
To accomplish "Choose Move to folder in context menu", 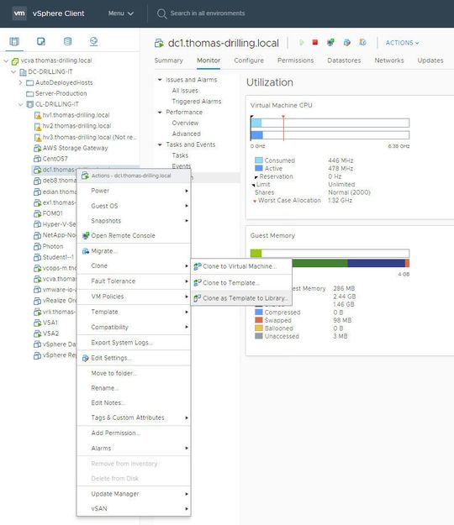I will [134, 373].
